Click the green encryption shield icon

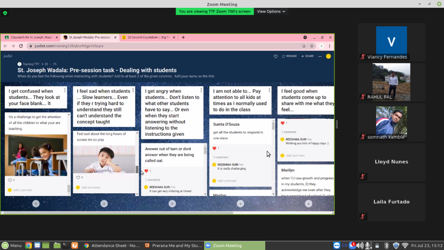5,13
